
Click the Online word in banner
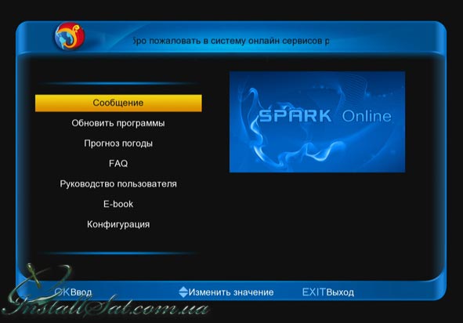tap(367, 116)
